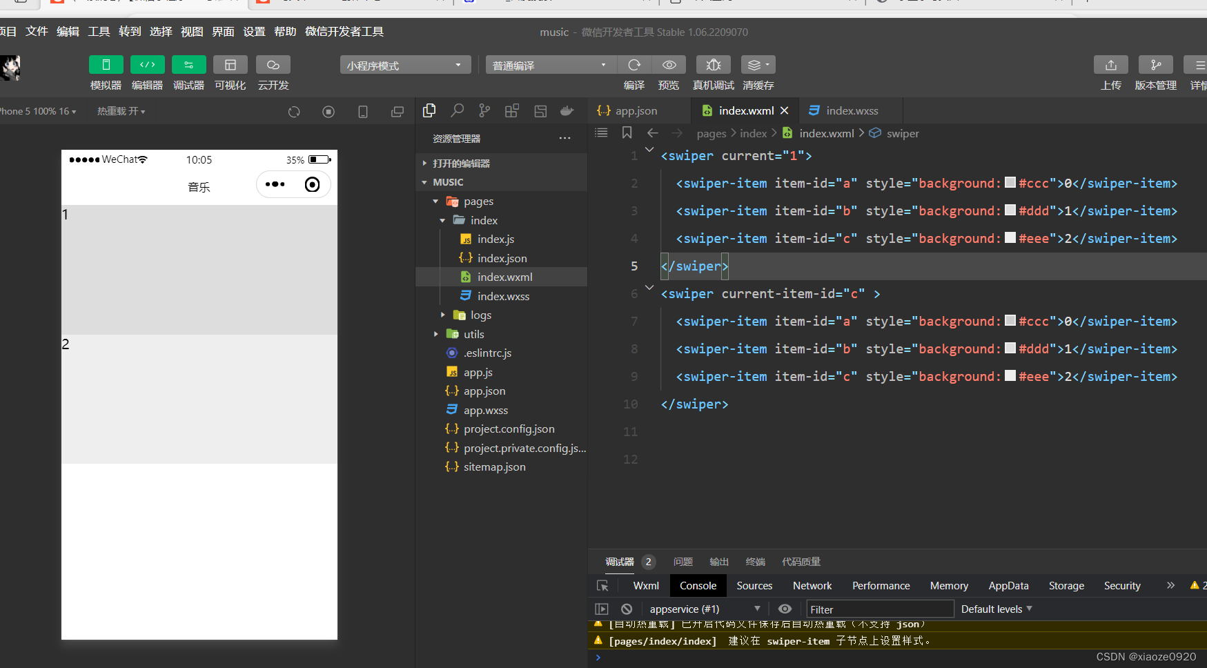Toggle the editor panel button
1207x668 pixels.
coord(147,65)
